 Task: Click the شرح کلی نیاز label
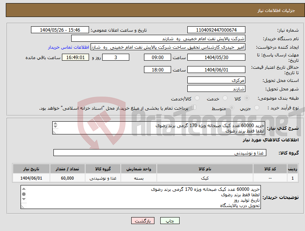(283, 128)
